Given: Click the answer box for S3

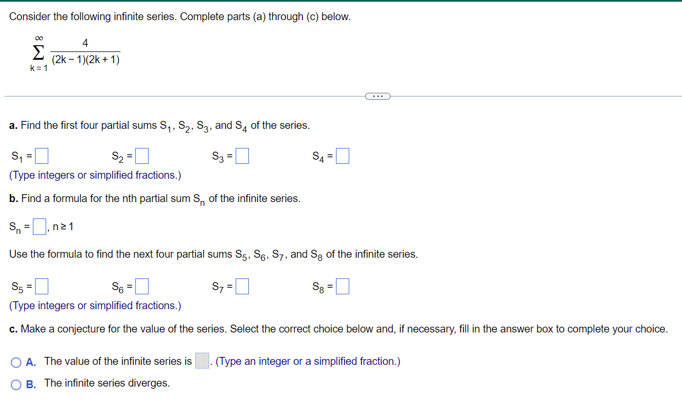Looking at the screenshot, I should tap(242, 155).
